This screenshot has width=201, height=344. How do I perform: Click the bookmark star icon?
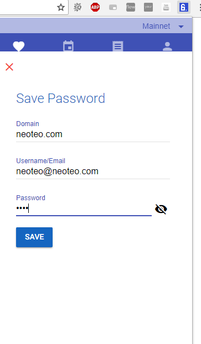click(61, 7)
